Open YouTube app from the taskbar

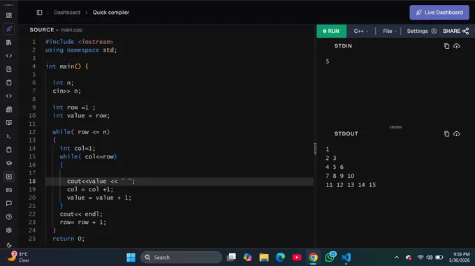coord(297,258)
